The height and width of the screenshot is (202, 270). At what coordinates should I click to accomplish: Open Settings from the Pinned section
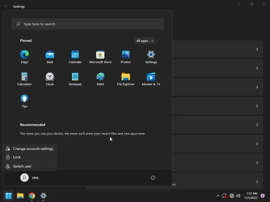(151, 57)
